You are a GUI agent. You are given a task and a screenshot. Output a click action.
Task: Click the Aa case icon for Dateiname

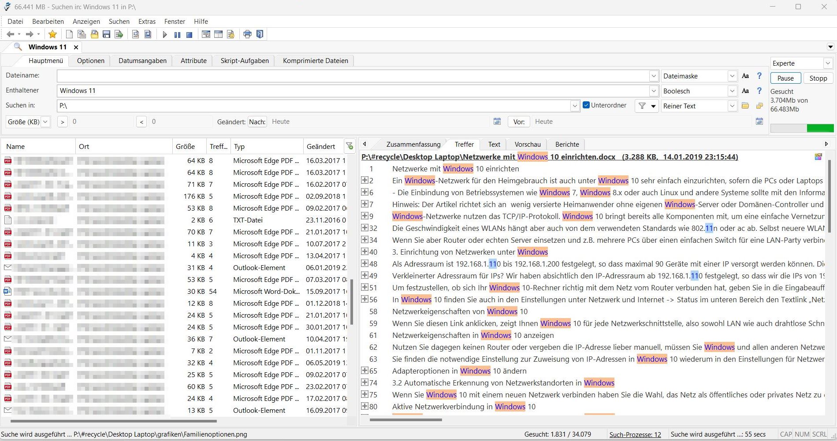[x=745, y=76]
